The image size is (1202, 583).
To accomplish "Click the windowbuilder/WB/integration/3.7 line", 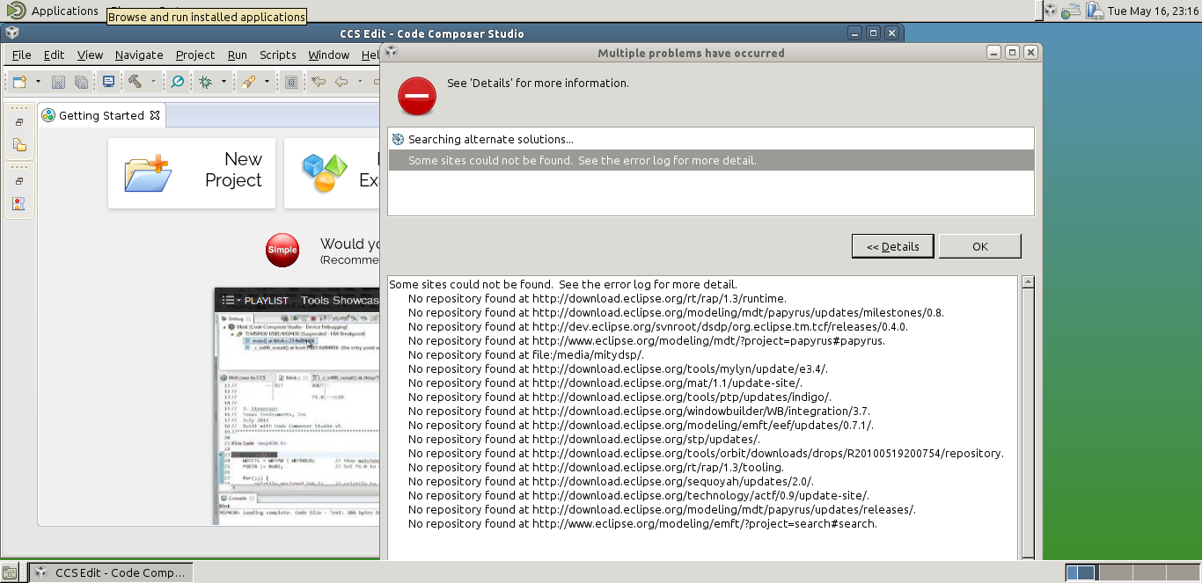I will [x=639, y=411].
